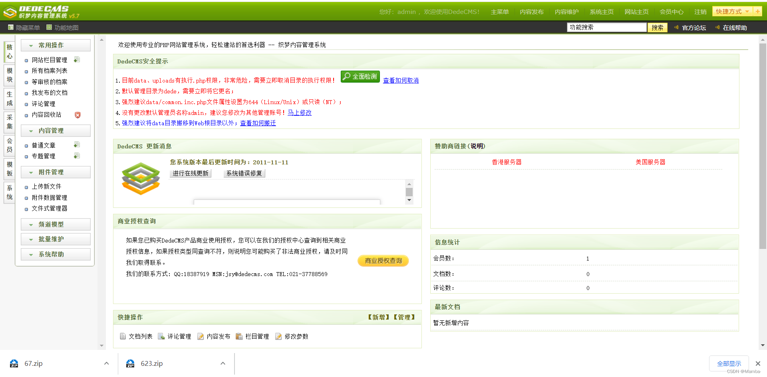
Task: Open the 623.zip download options chevron
Action: [223, 363]
